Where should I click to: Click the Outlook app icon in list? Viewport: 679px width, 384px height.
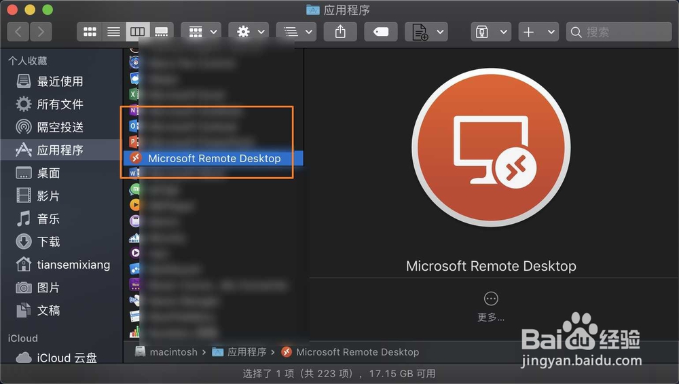click(x=134, y=126)
